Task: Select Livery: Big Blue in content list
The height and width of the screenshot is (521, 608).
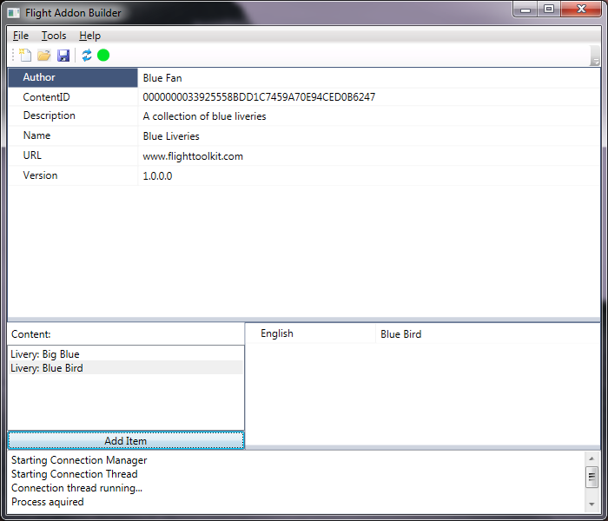Action: pyautogui.click(x=126, y=354)
